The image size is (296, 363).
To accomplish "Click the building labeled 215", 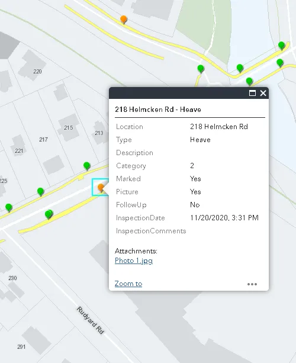I will pyautogui.click(x=69, y=127).
